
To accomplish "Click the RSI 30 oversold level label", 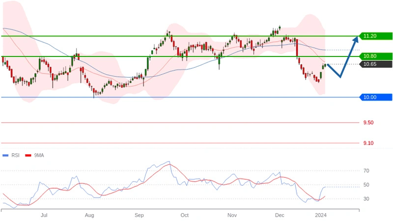I will coord(366,199).
